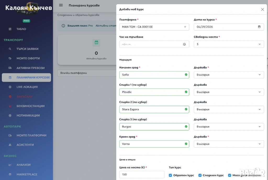The image size is (268, 180).
Task: Click clock icon in departure time field
Action: (185, 44)
